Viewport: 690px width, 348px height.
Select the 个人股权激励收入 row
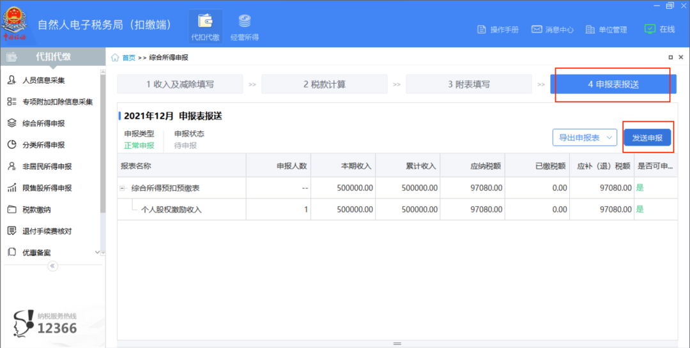397,209
